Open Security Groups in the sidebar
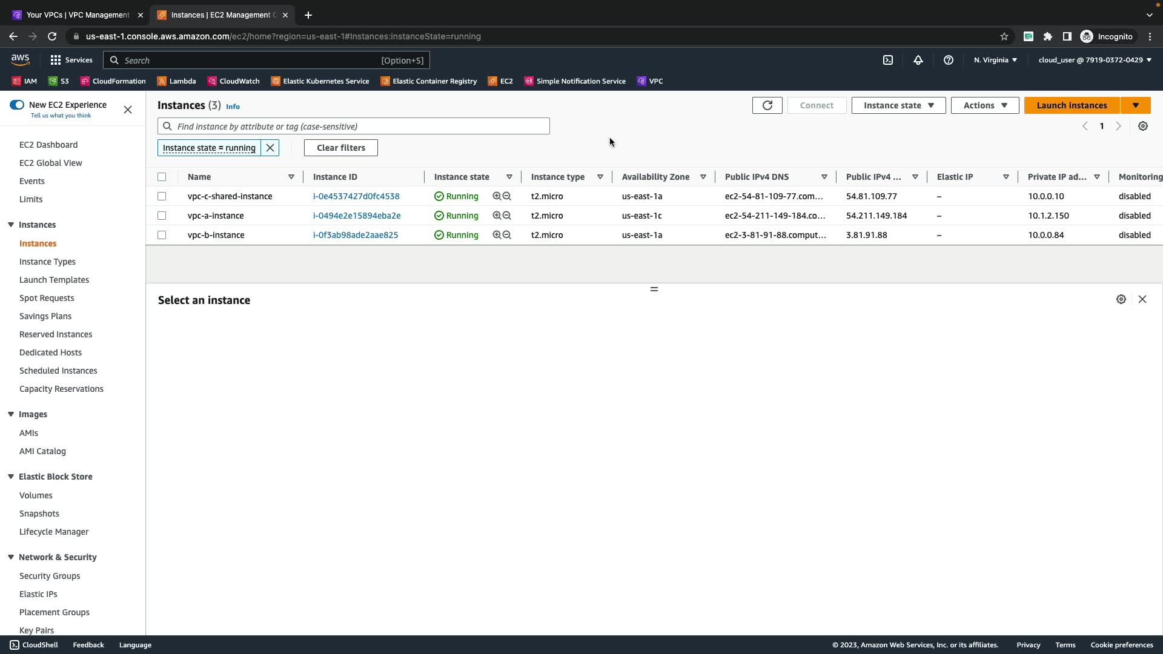The image size is (1163, 654). pyautogui.click(x=50, y=576)
